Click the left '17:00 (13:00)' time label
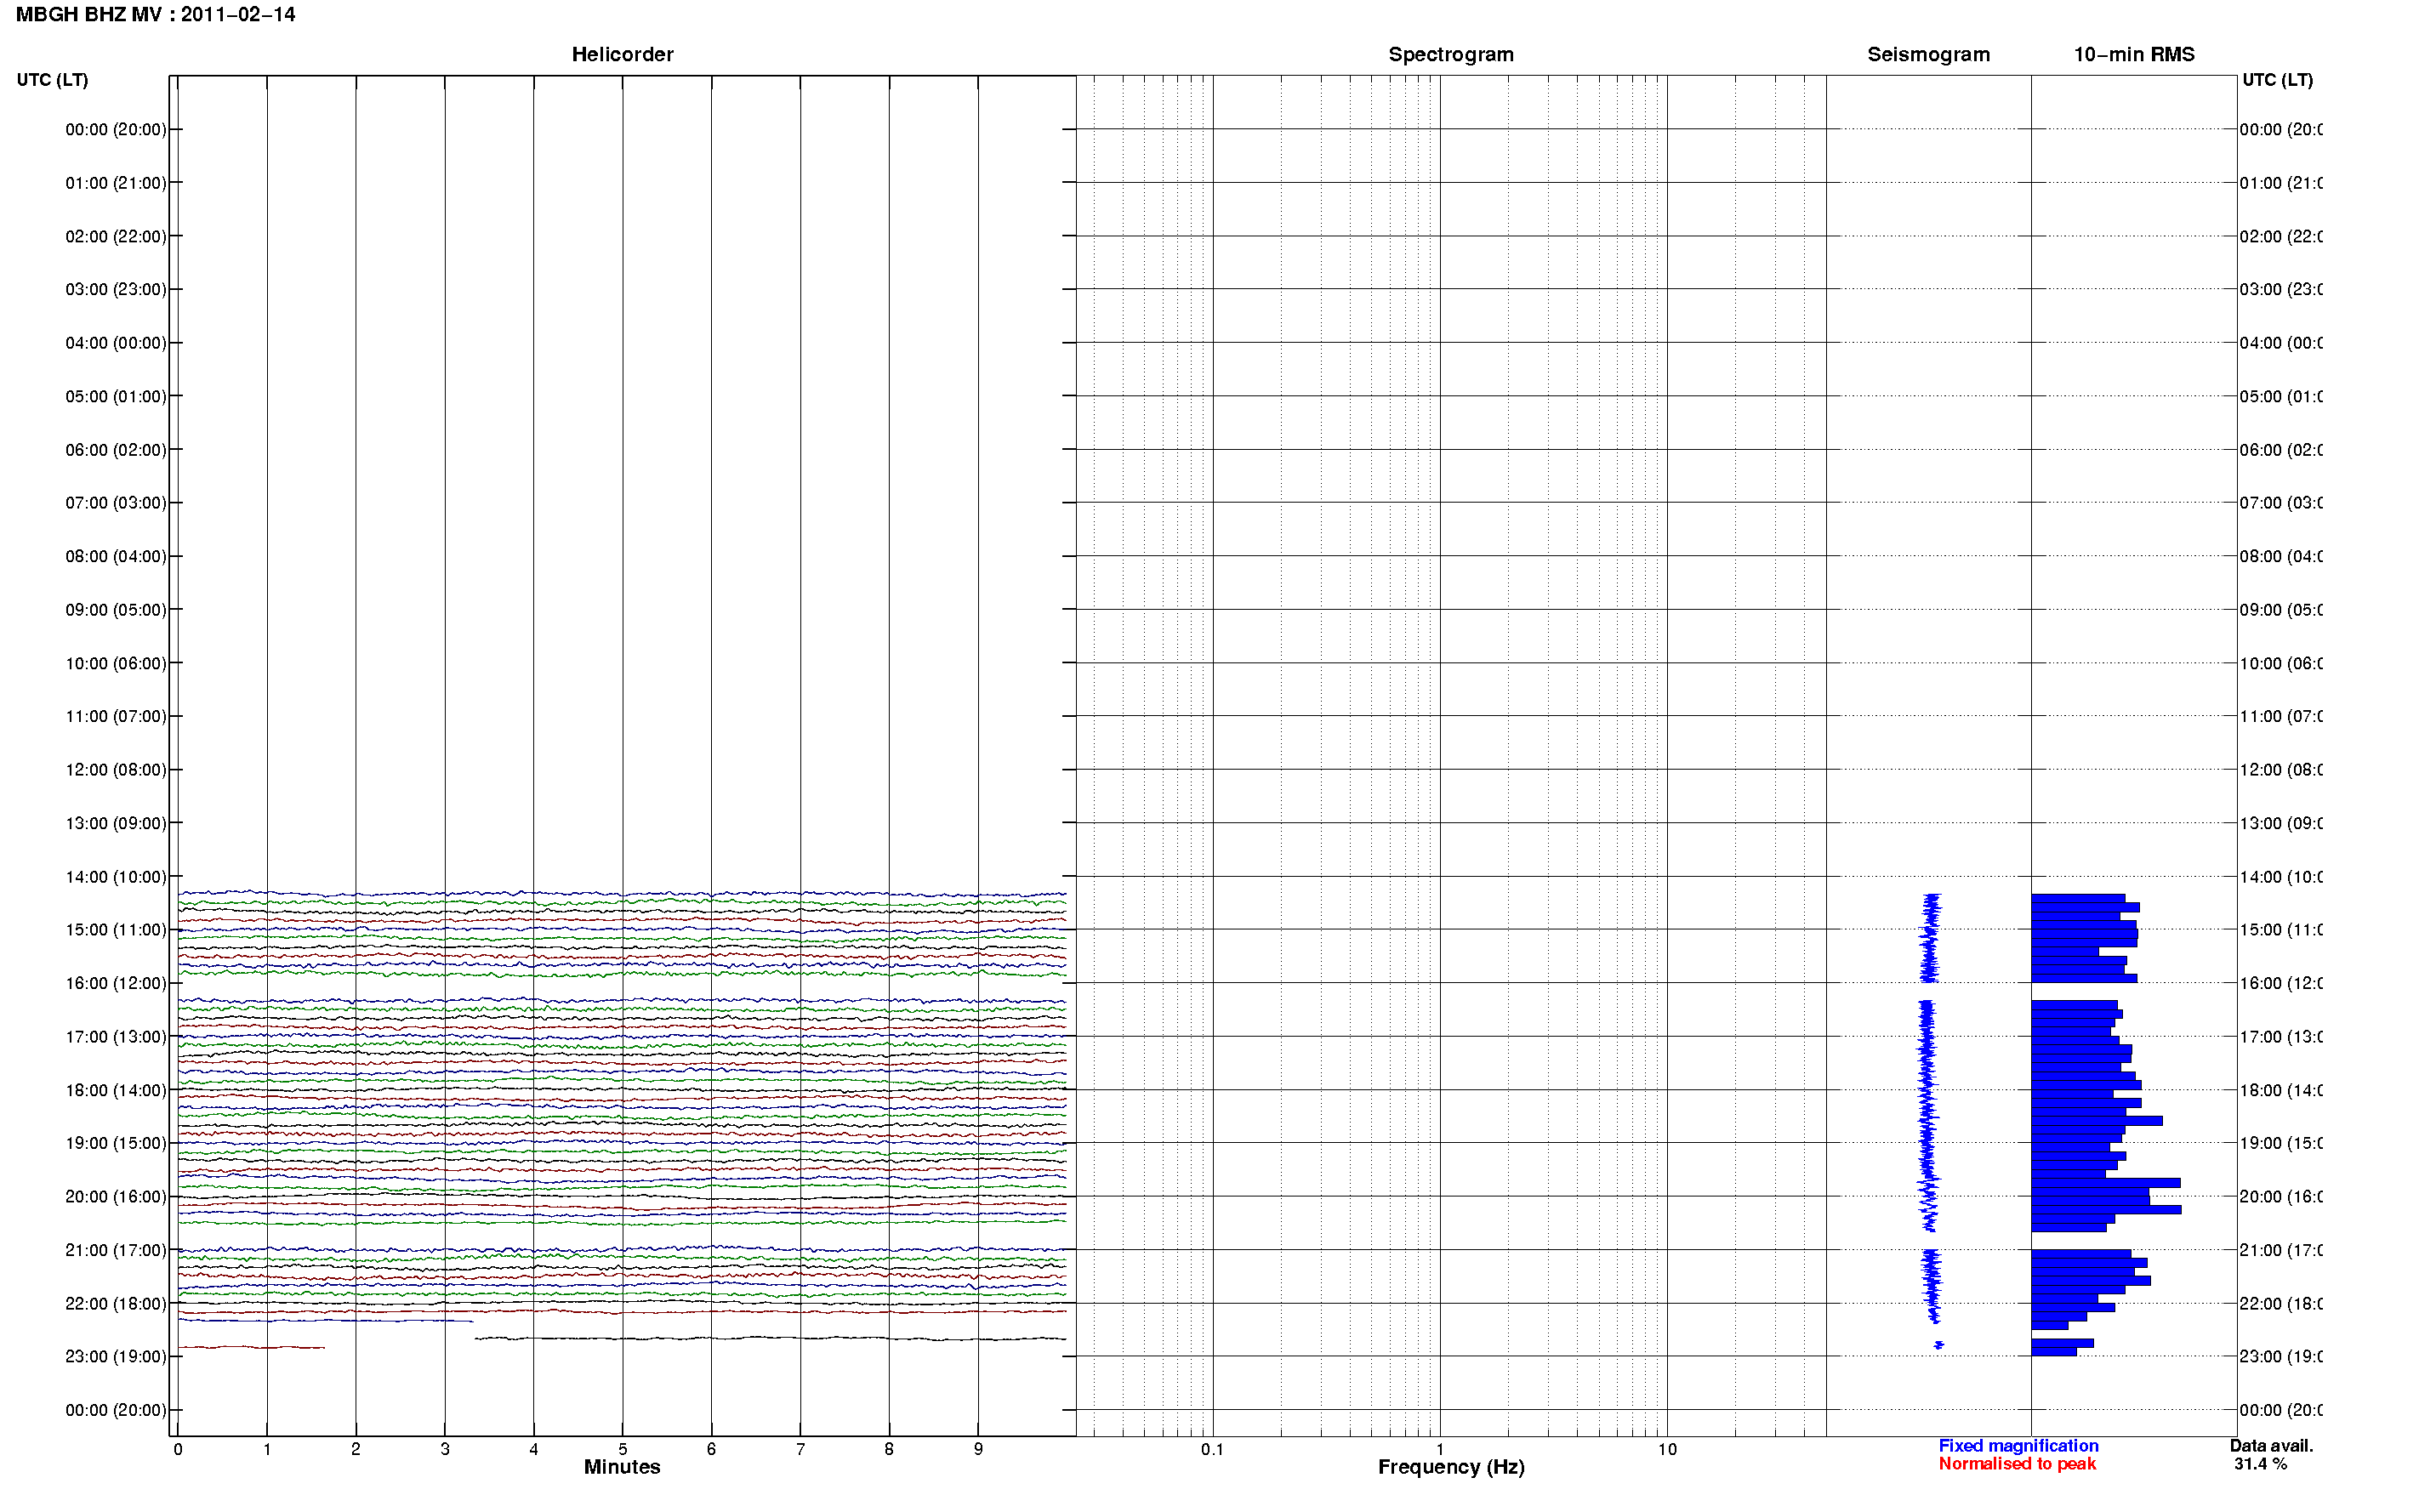The image size is (2419, 1512). [x=116, y=1037]
